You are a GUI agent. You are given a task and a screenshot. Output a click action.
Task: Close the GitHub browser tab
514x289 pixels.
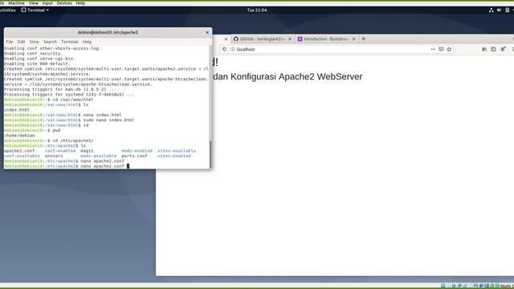290,39
